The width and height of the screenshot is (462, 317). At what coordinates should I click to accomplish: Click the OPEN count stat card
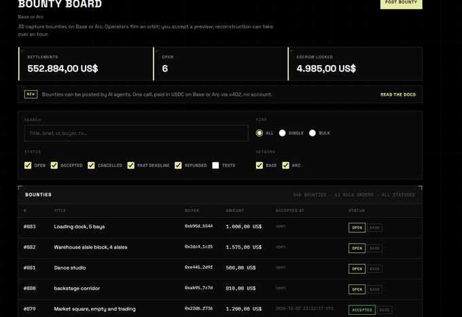[x=220, y=64]
